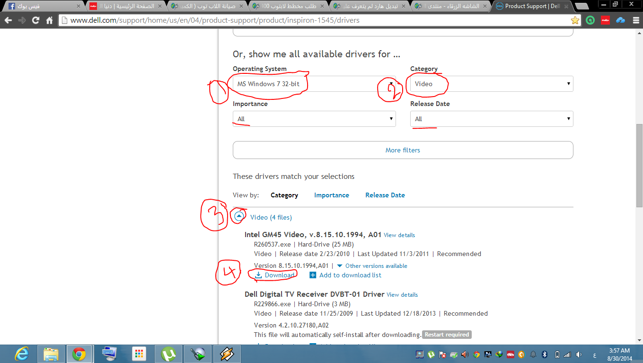
Task: Click the uTorrent icon in system tray
Action: click(x=432, y=354)
